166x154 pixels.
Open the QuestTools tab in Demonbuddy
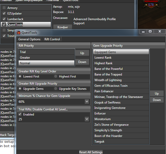(x=70, y=1)
